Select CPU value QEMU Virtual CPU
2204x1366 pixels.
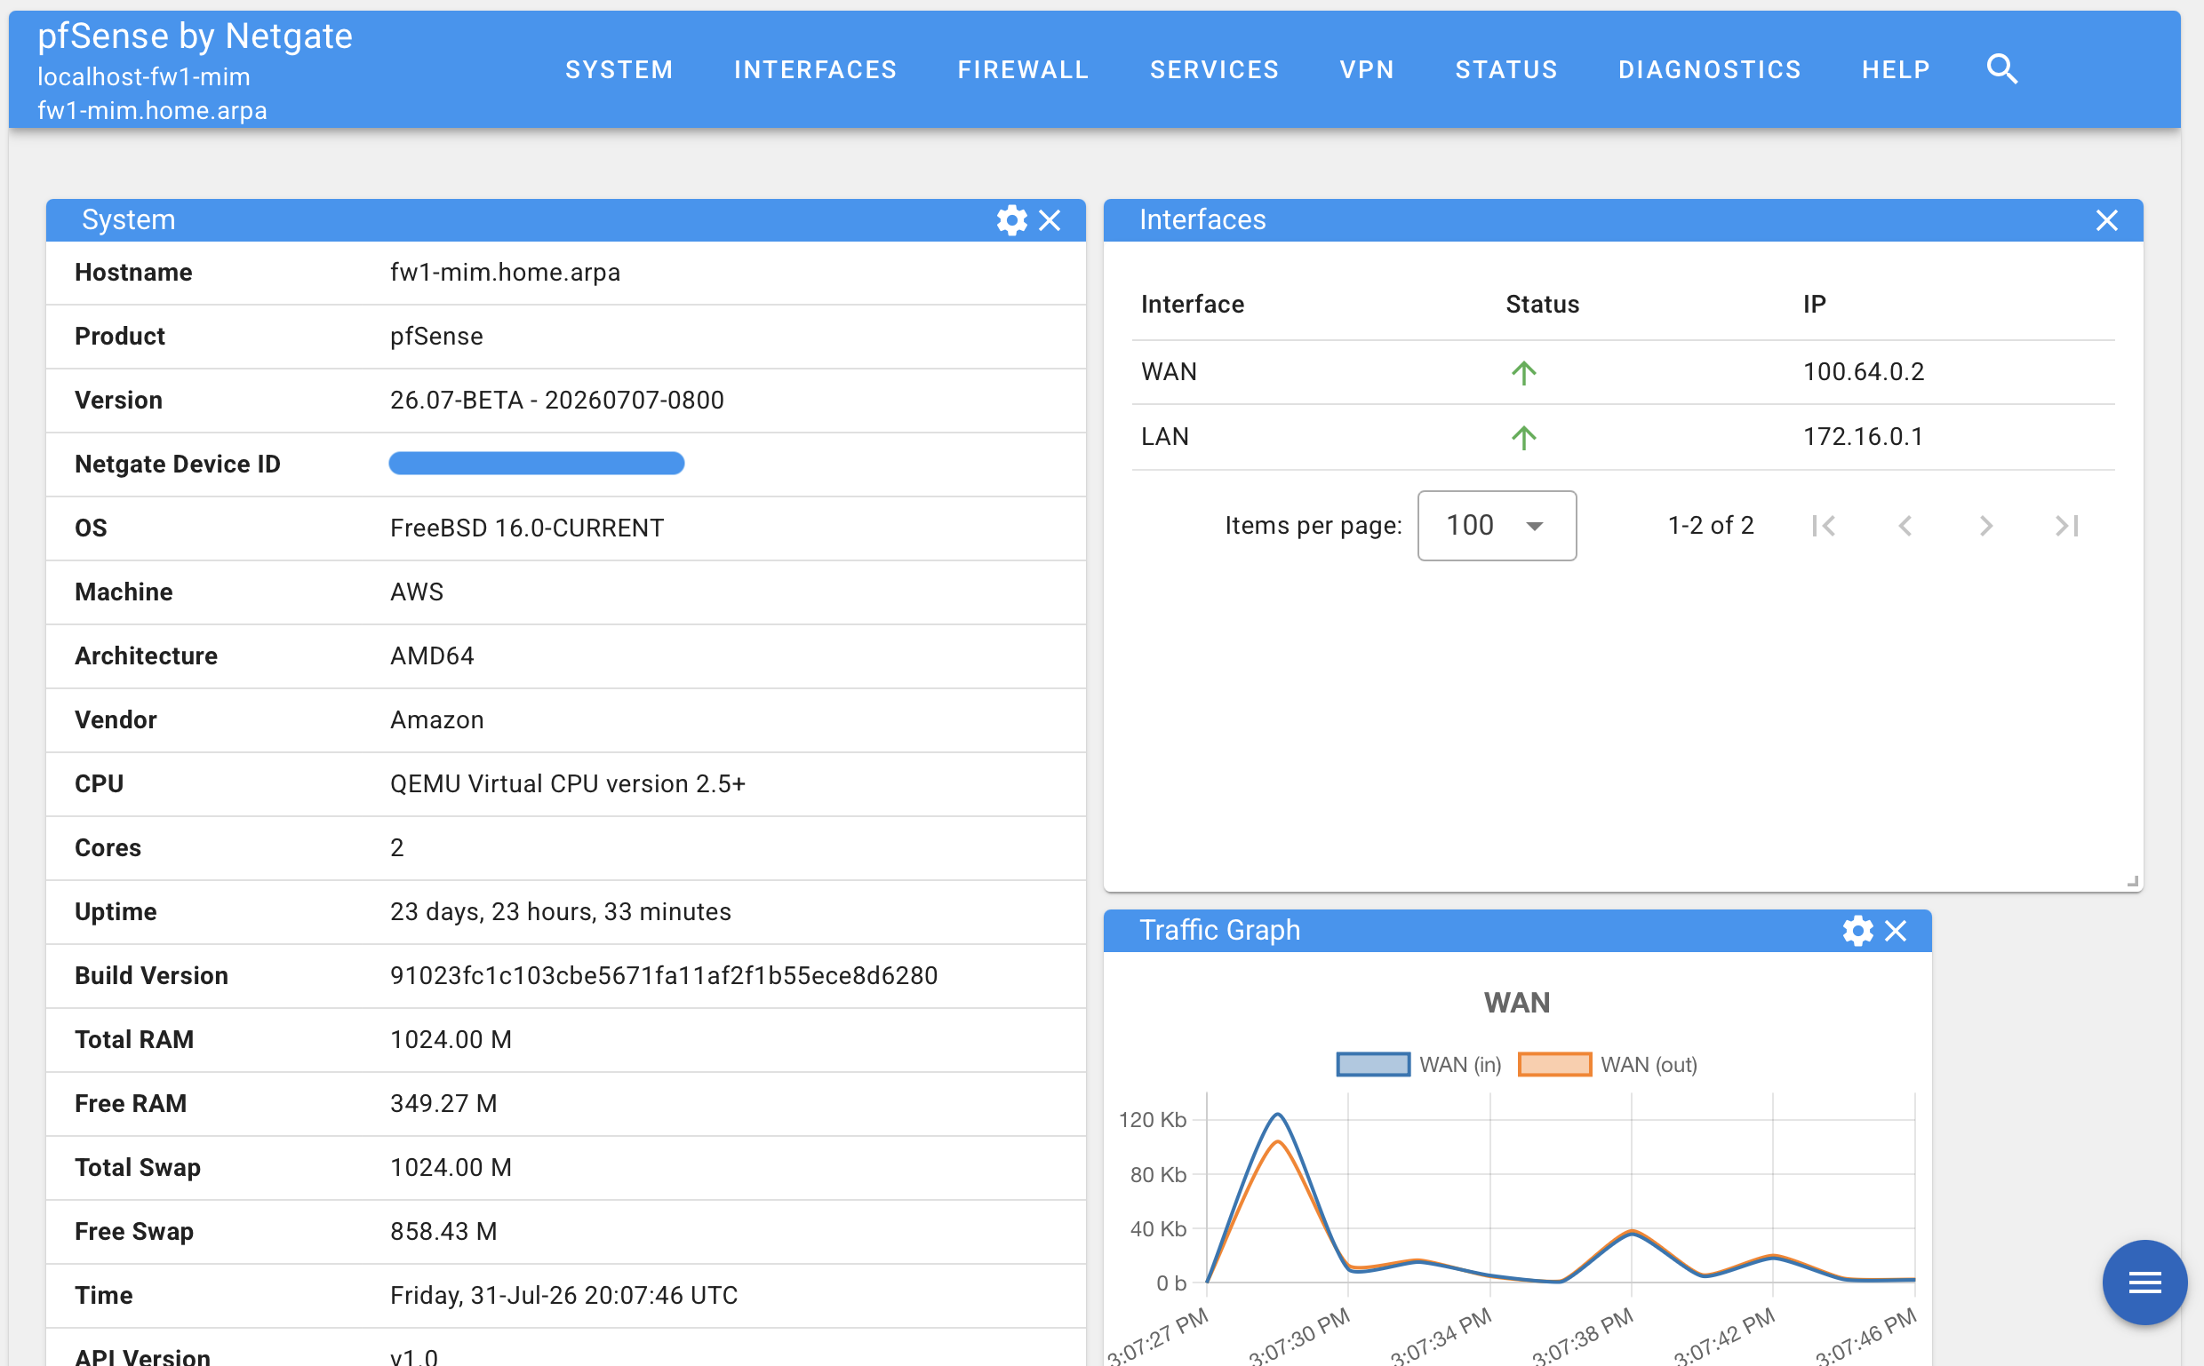pyautogui.click(x=568, y=784)
